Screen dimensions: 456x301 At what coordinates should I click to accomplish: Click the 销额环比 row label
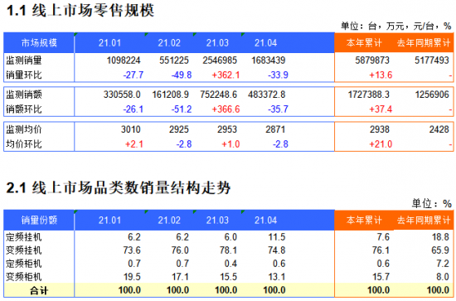(24, 109)
